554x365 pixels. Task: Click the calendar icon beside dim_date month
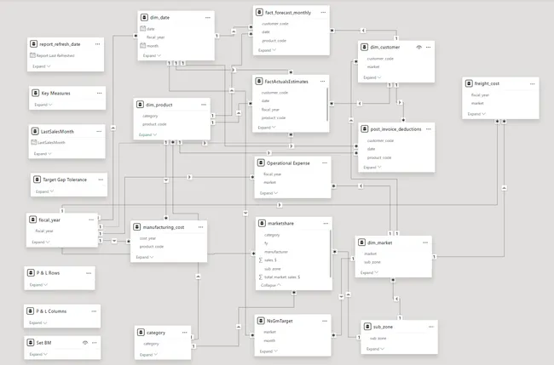tap(142, 45)
